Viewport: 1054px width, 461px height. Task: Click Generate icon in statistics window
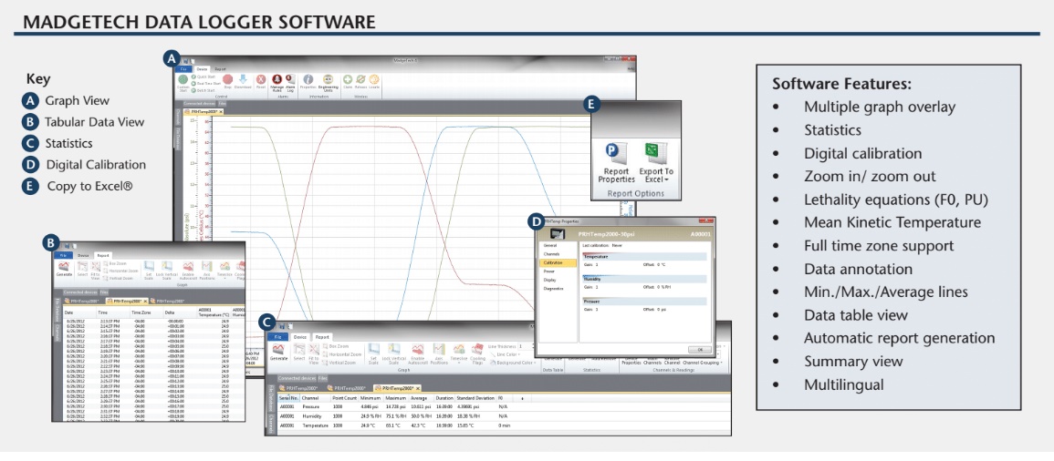coord(279,352)
